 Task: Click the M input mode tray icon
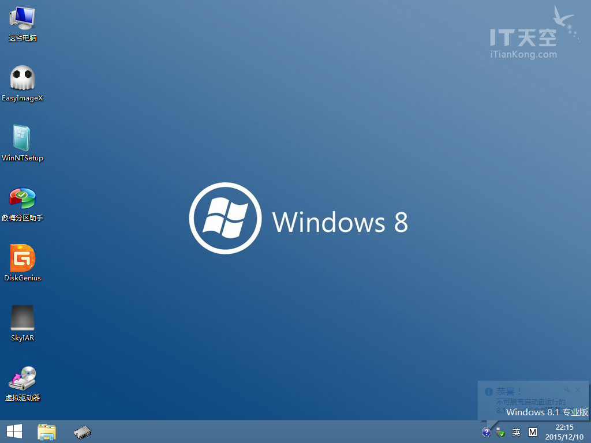pyautogui.click(x=533, y=432)
